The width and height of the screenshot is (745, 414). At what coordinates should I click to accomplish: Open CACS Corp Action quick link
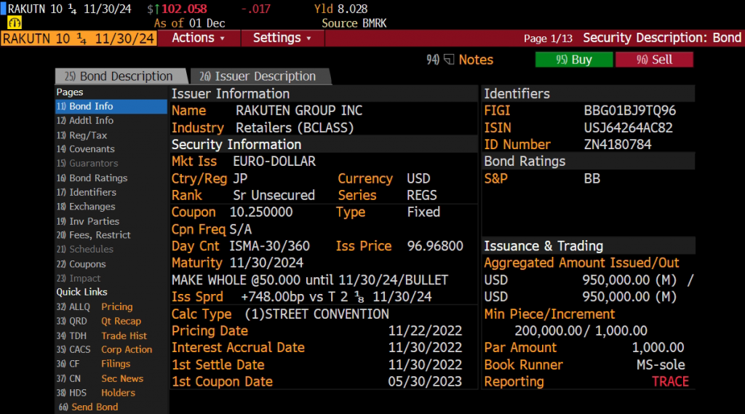105,350
